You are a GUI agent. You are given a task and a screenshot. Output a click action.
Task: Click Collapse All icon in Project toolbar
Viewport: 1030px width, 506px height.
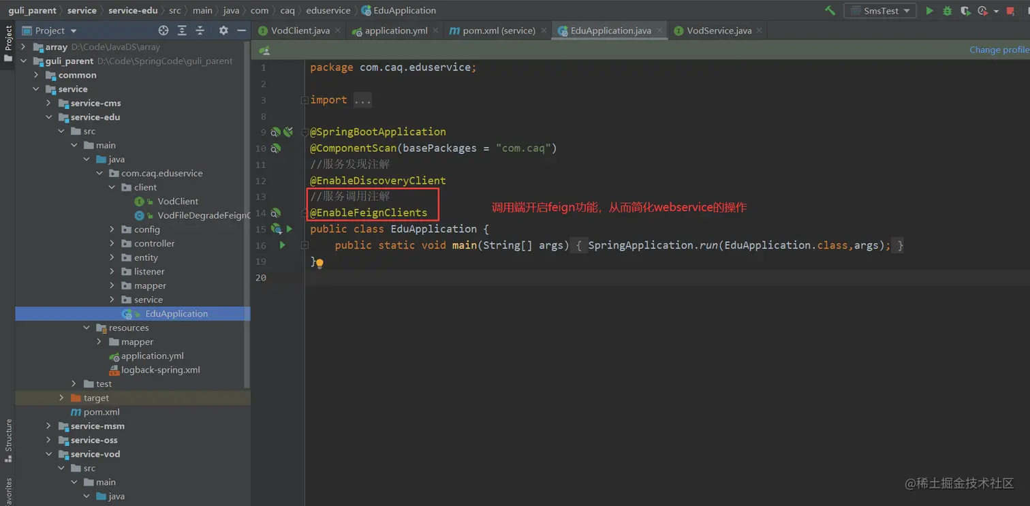tap(200, 31)
